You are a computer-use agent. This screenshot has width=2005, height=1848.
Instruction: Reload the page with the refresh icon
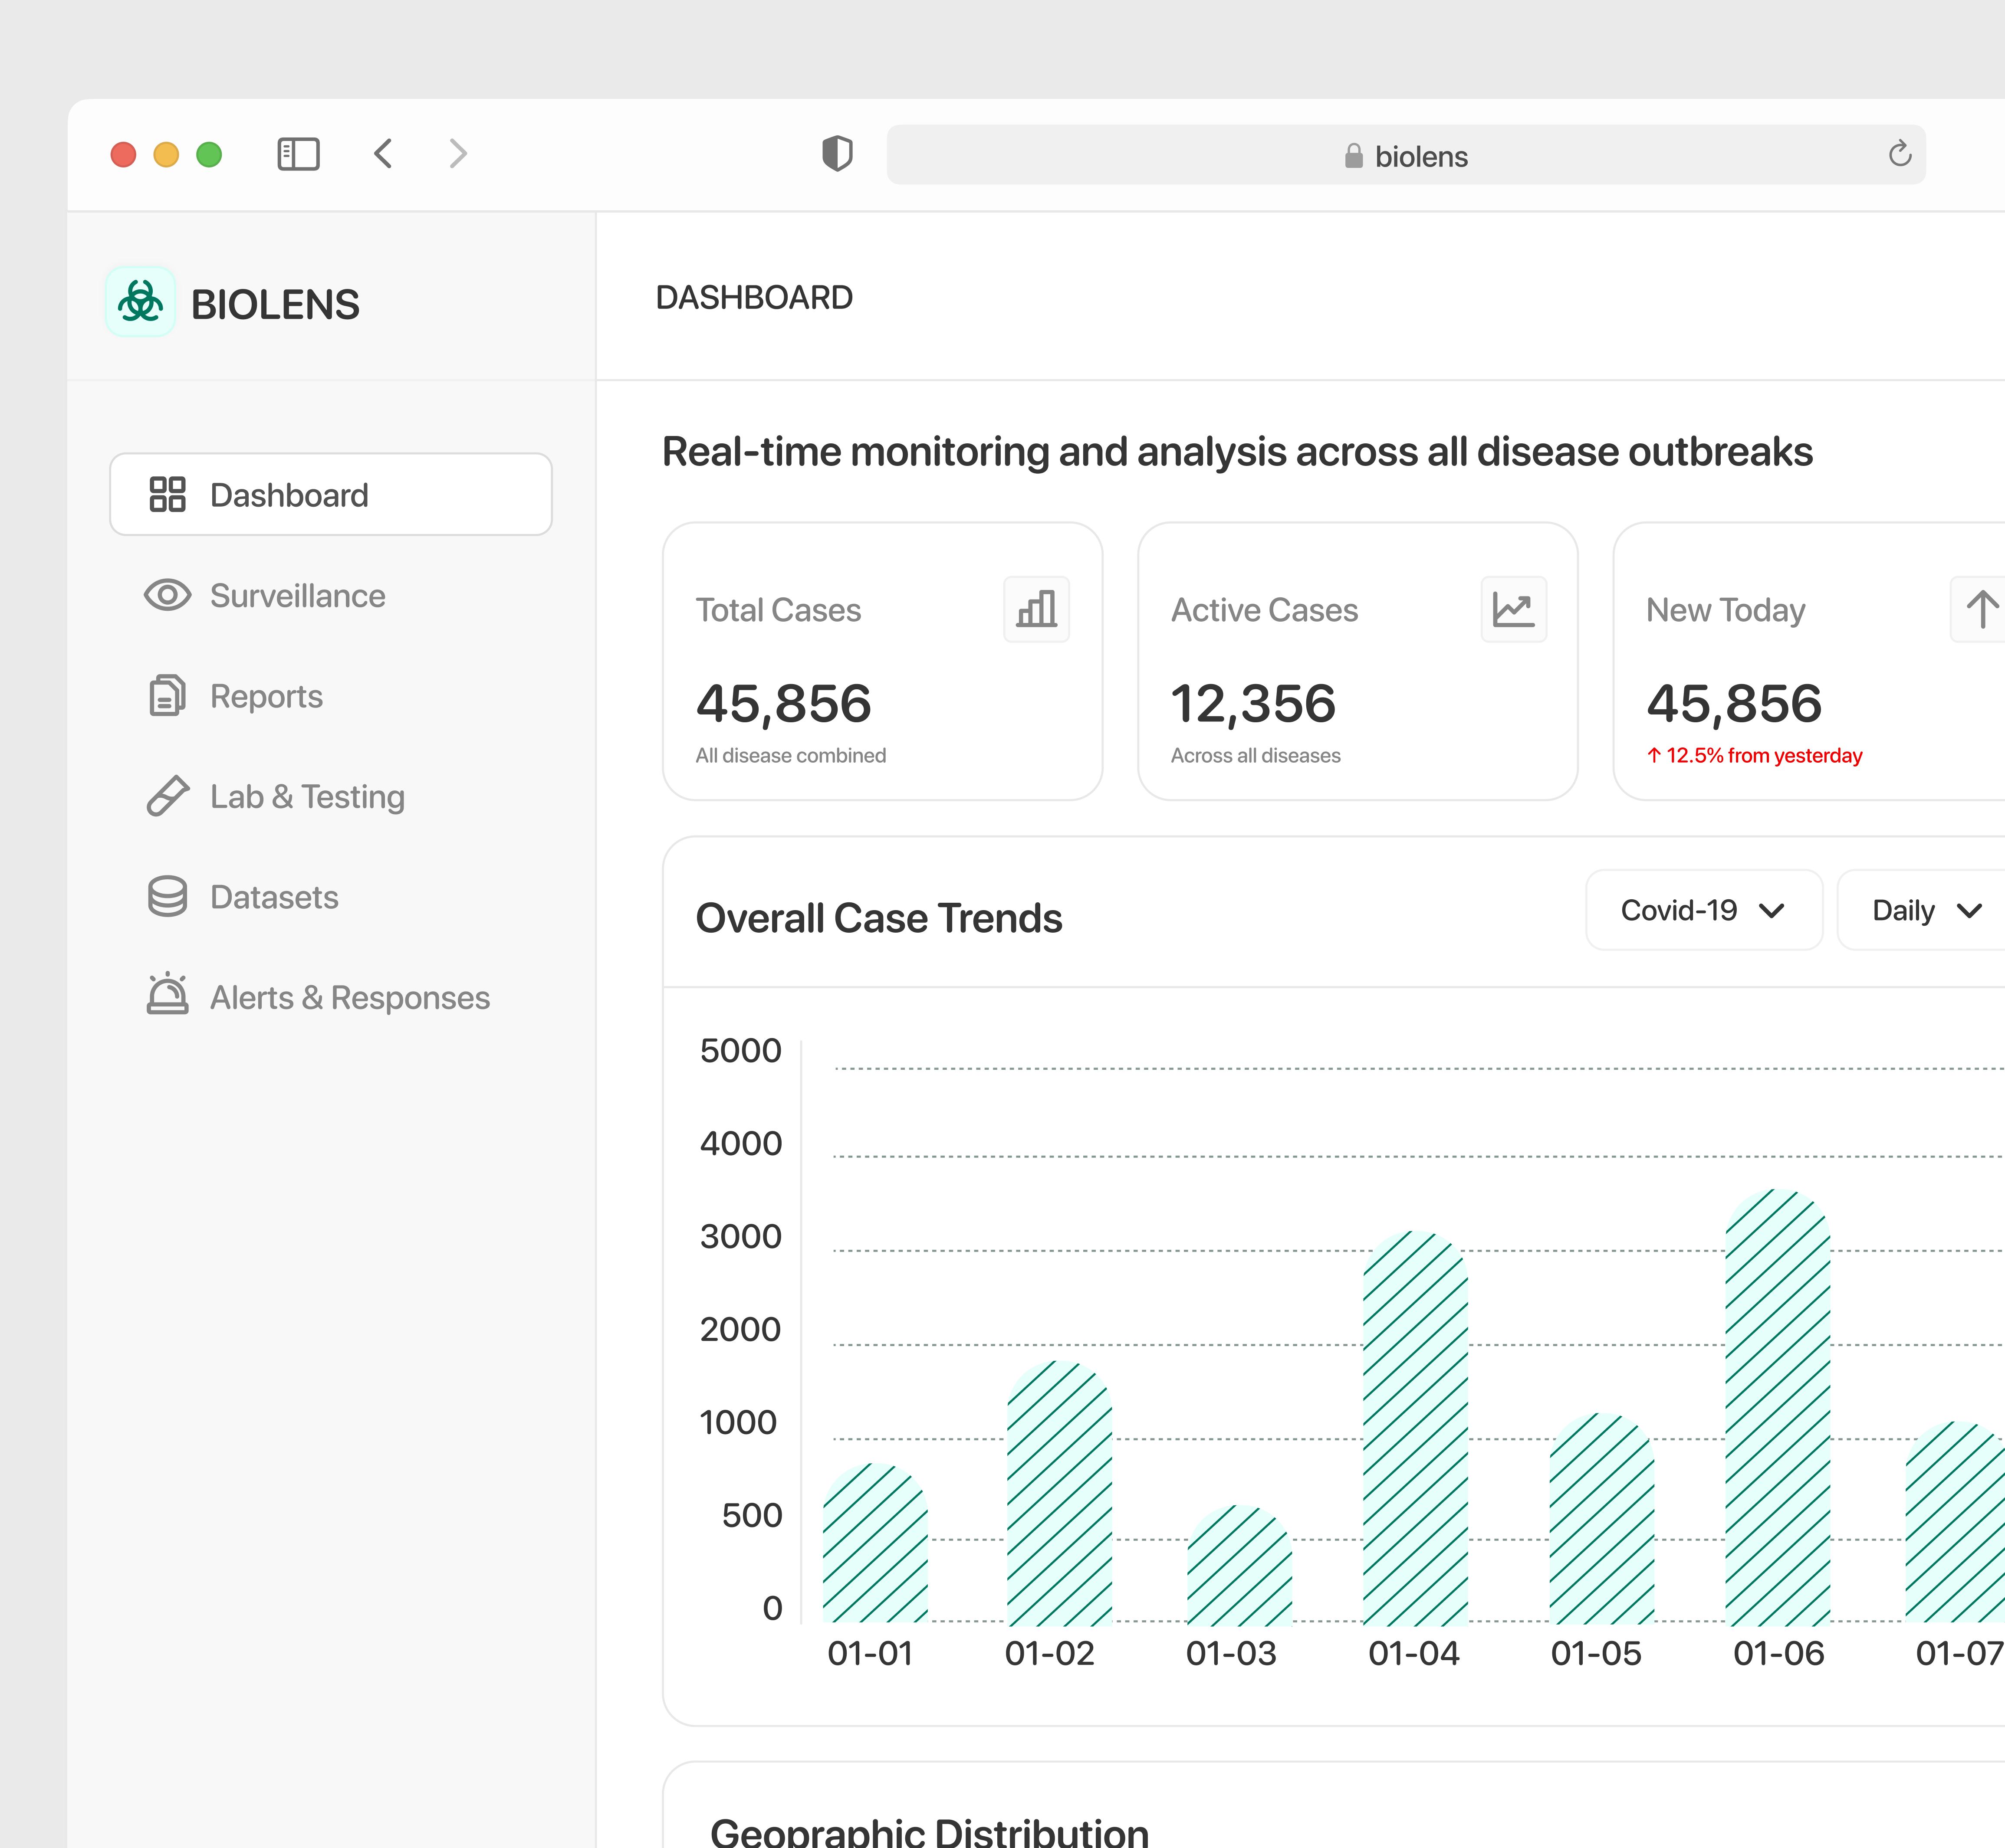tap(1899, 154)
